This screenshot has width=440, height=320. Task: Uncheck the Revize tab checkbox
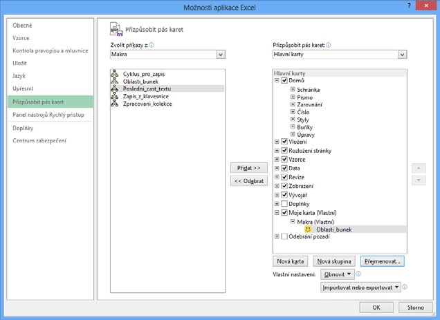tap(284, 177)
